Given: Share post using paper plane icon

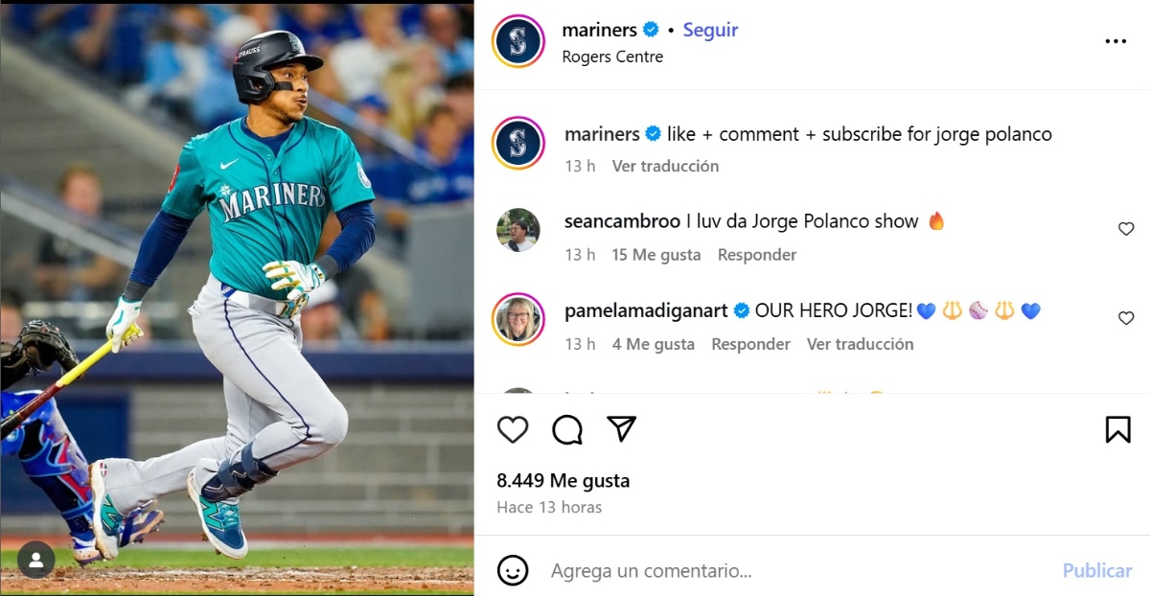Looking at the screenshot, I should click(622, 429).
